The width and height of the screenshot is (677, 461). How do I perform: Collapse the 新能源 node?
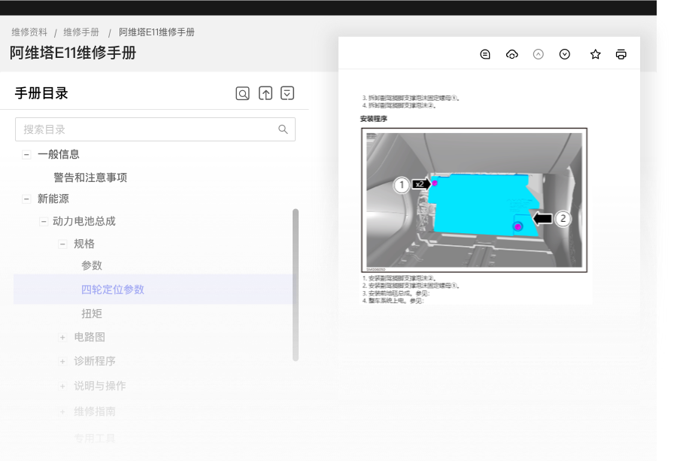pyautogui.click(x=26, y=199)
